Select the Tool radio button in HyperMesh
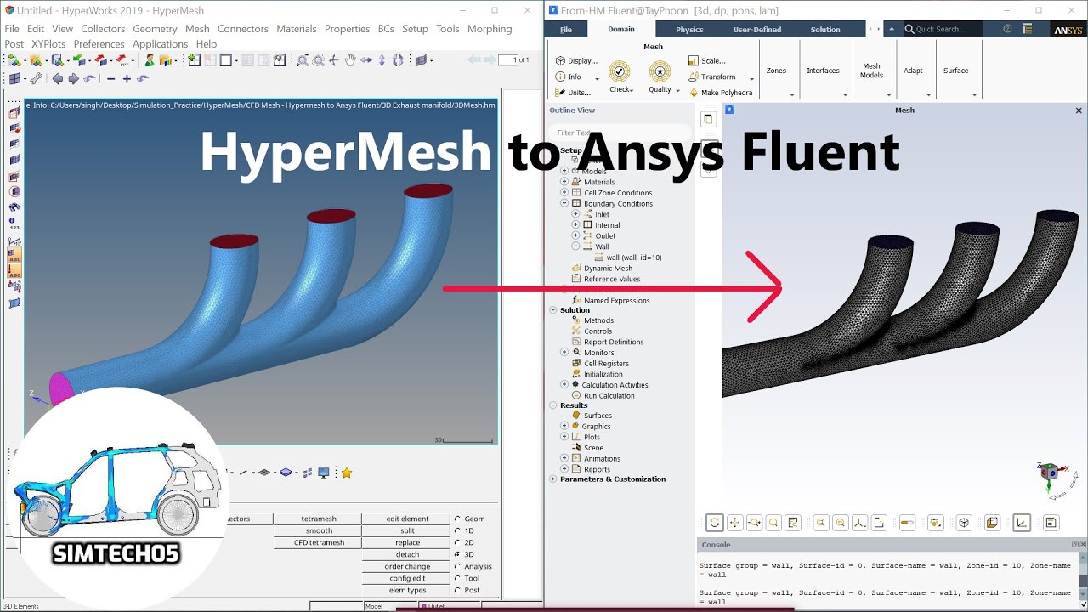The height and width of the screenshot is (612, 1088). (457, 578)
